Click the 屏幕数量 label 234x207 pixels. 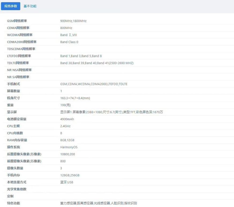[x=13, y=91]
